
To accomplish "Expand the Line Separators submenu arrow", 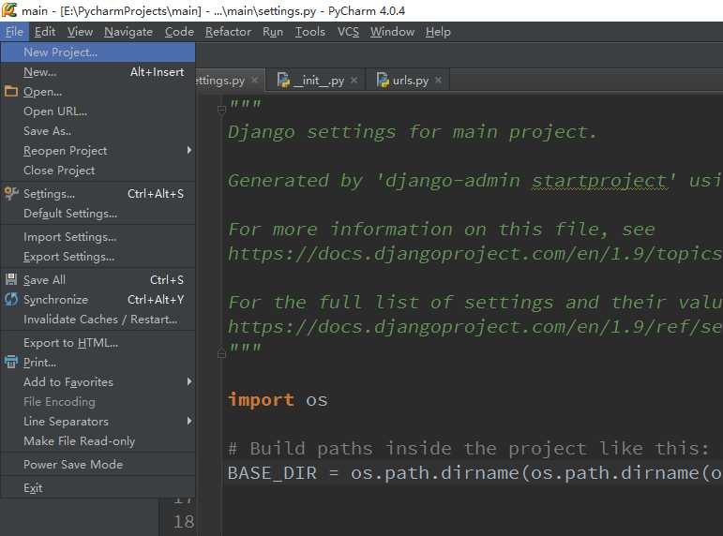I will click(x=189, y=421).
